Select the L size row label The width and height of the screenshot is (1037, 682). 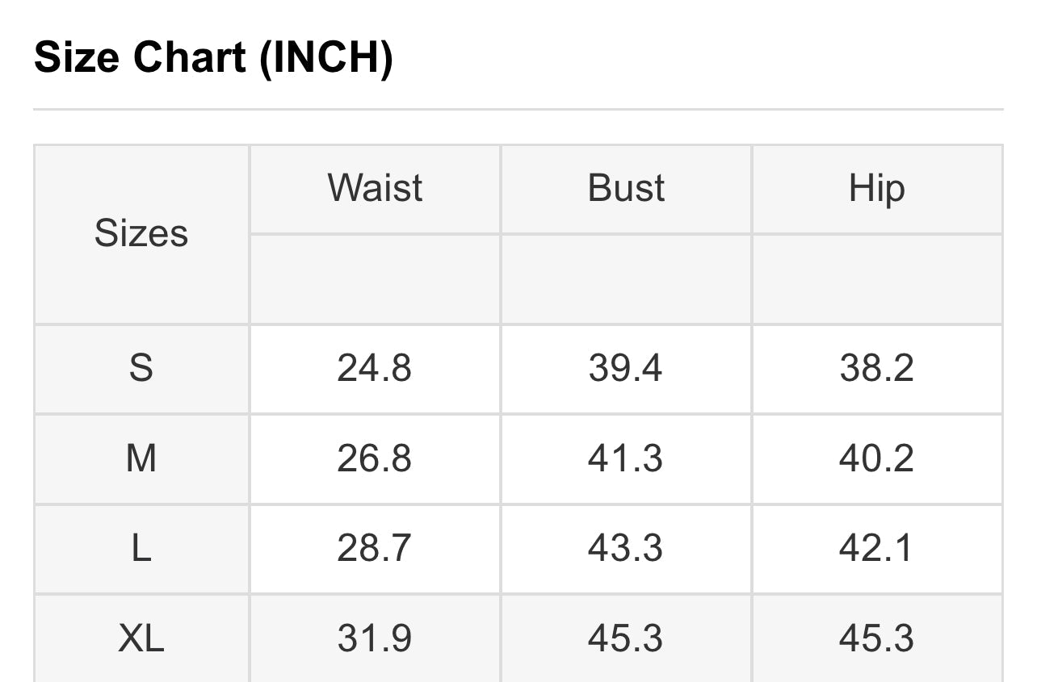tap(141, 549)
